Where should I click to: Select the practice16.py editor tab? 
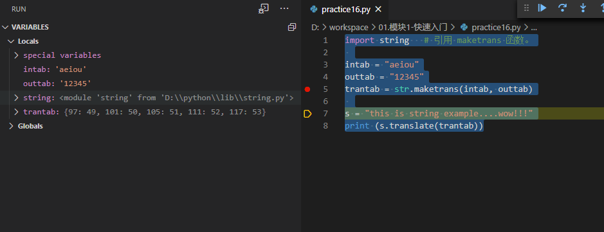point(346,9)
